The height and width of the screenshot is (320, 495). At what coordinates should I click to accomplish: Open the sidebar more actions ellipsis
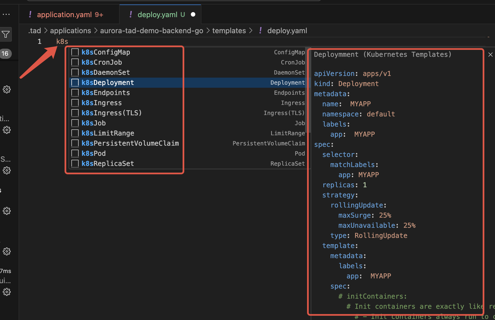tap(6, 14)
